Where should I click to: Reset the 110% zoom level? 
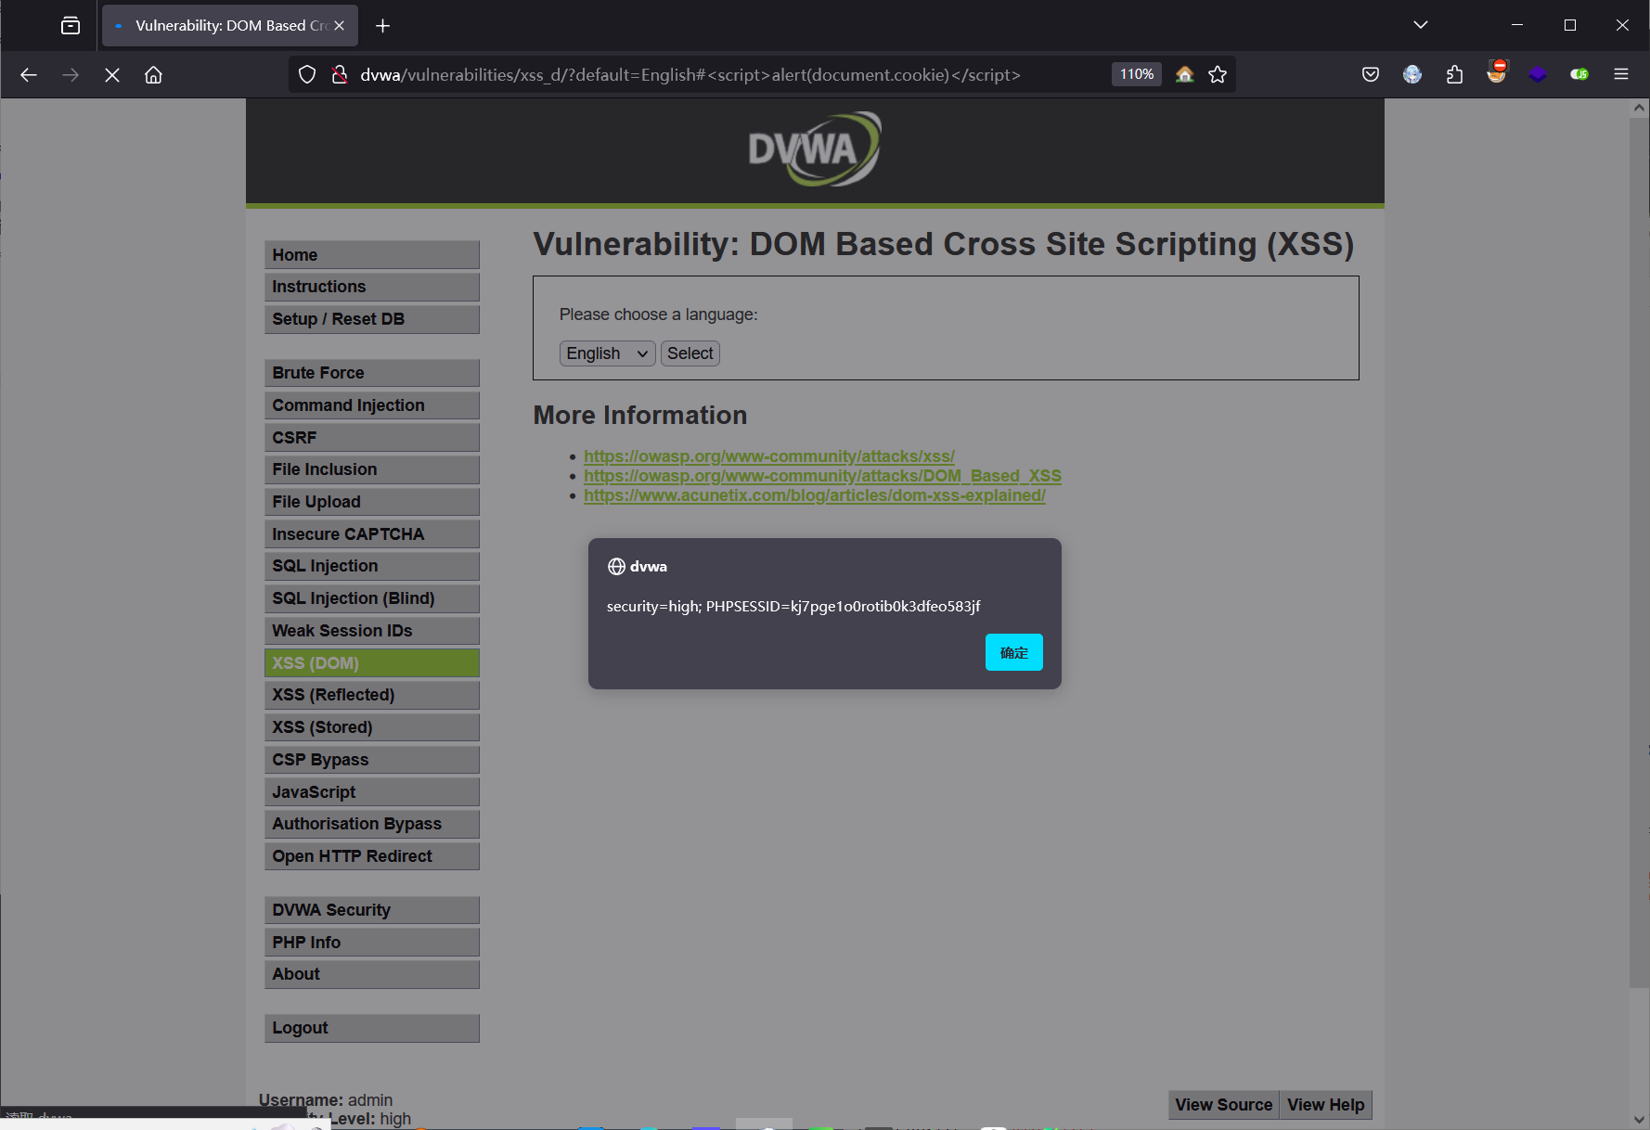click(1137, 74)
